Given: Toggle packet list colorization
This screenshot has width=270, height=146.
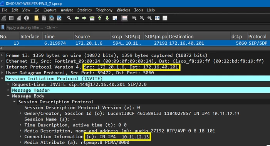Looking at the screenshot, I should (124, 18).
